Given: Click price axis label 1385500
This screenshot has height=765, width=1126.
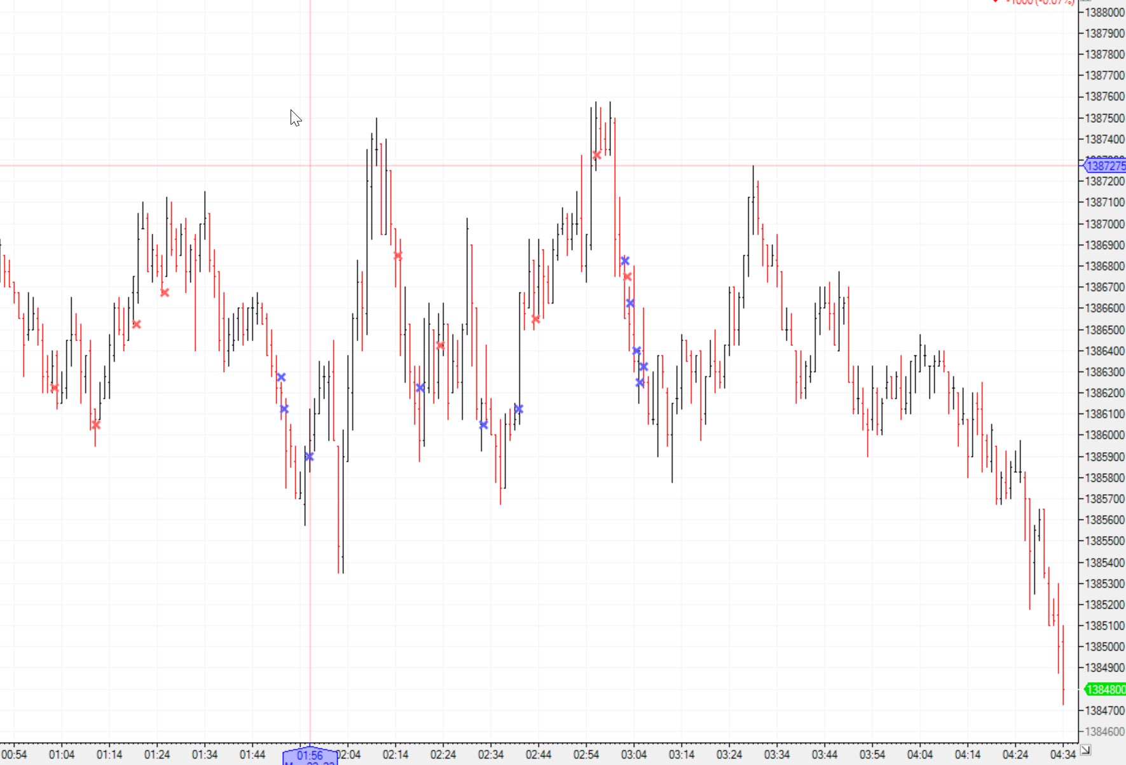Looking at the screenshot, I should (x=1105, y=541).
